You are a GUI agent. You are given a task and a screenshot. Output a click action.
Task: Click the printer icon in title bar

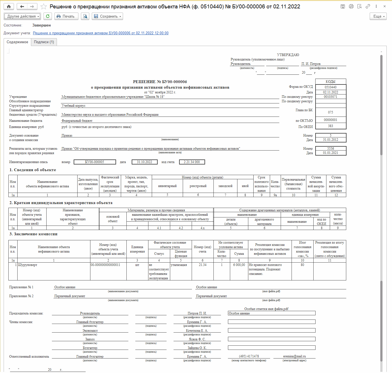[x=351, y=6]
